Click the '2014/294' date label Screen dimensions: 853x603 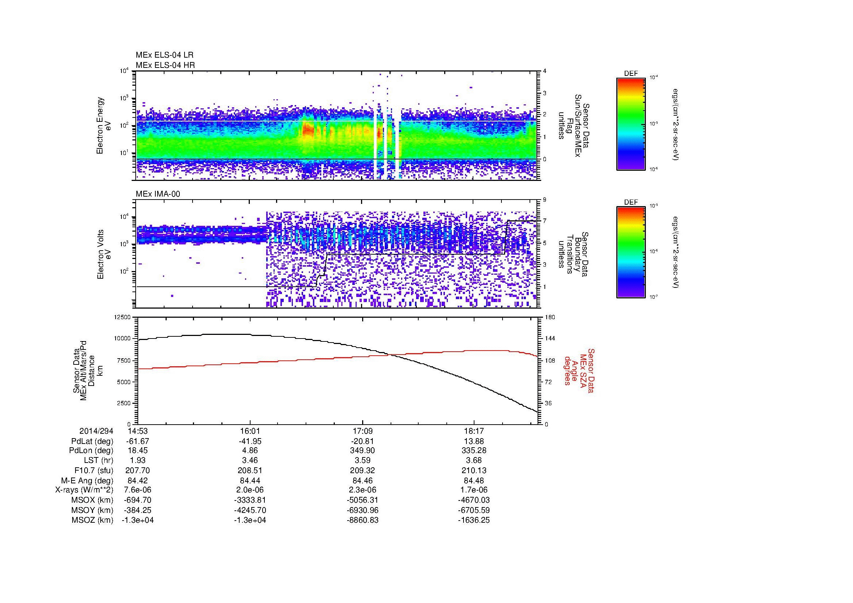(x=96, y=431)
